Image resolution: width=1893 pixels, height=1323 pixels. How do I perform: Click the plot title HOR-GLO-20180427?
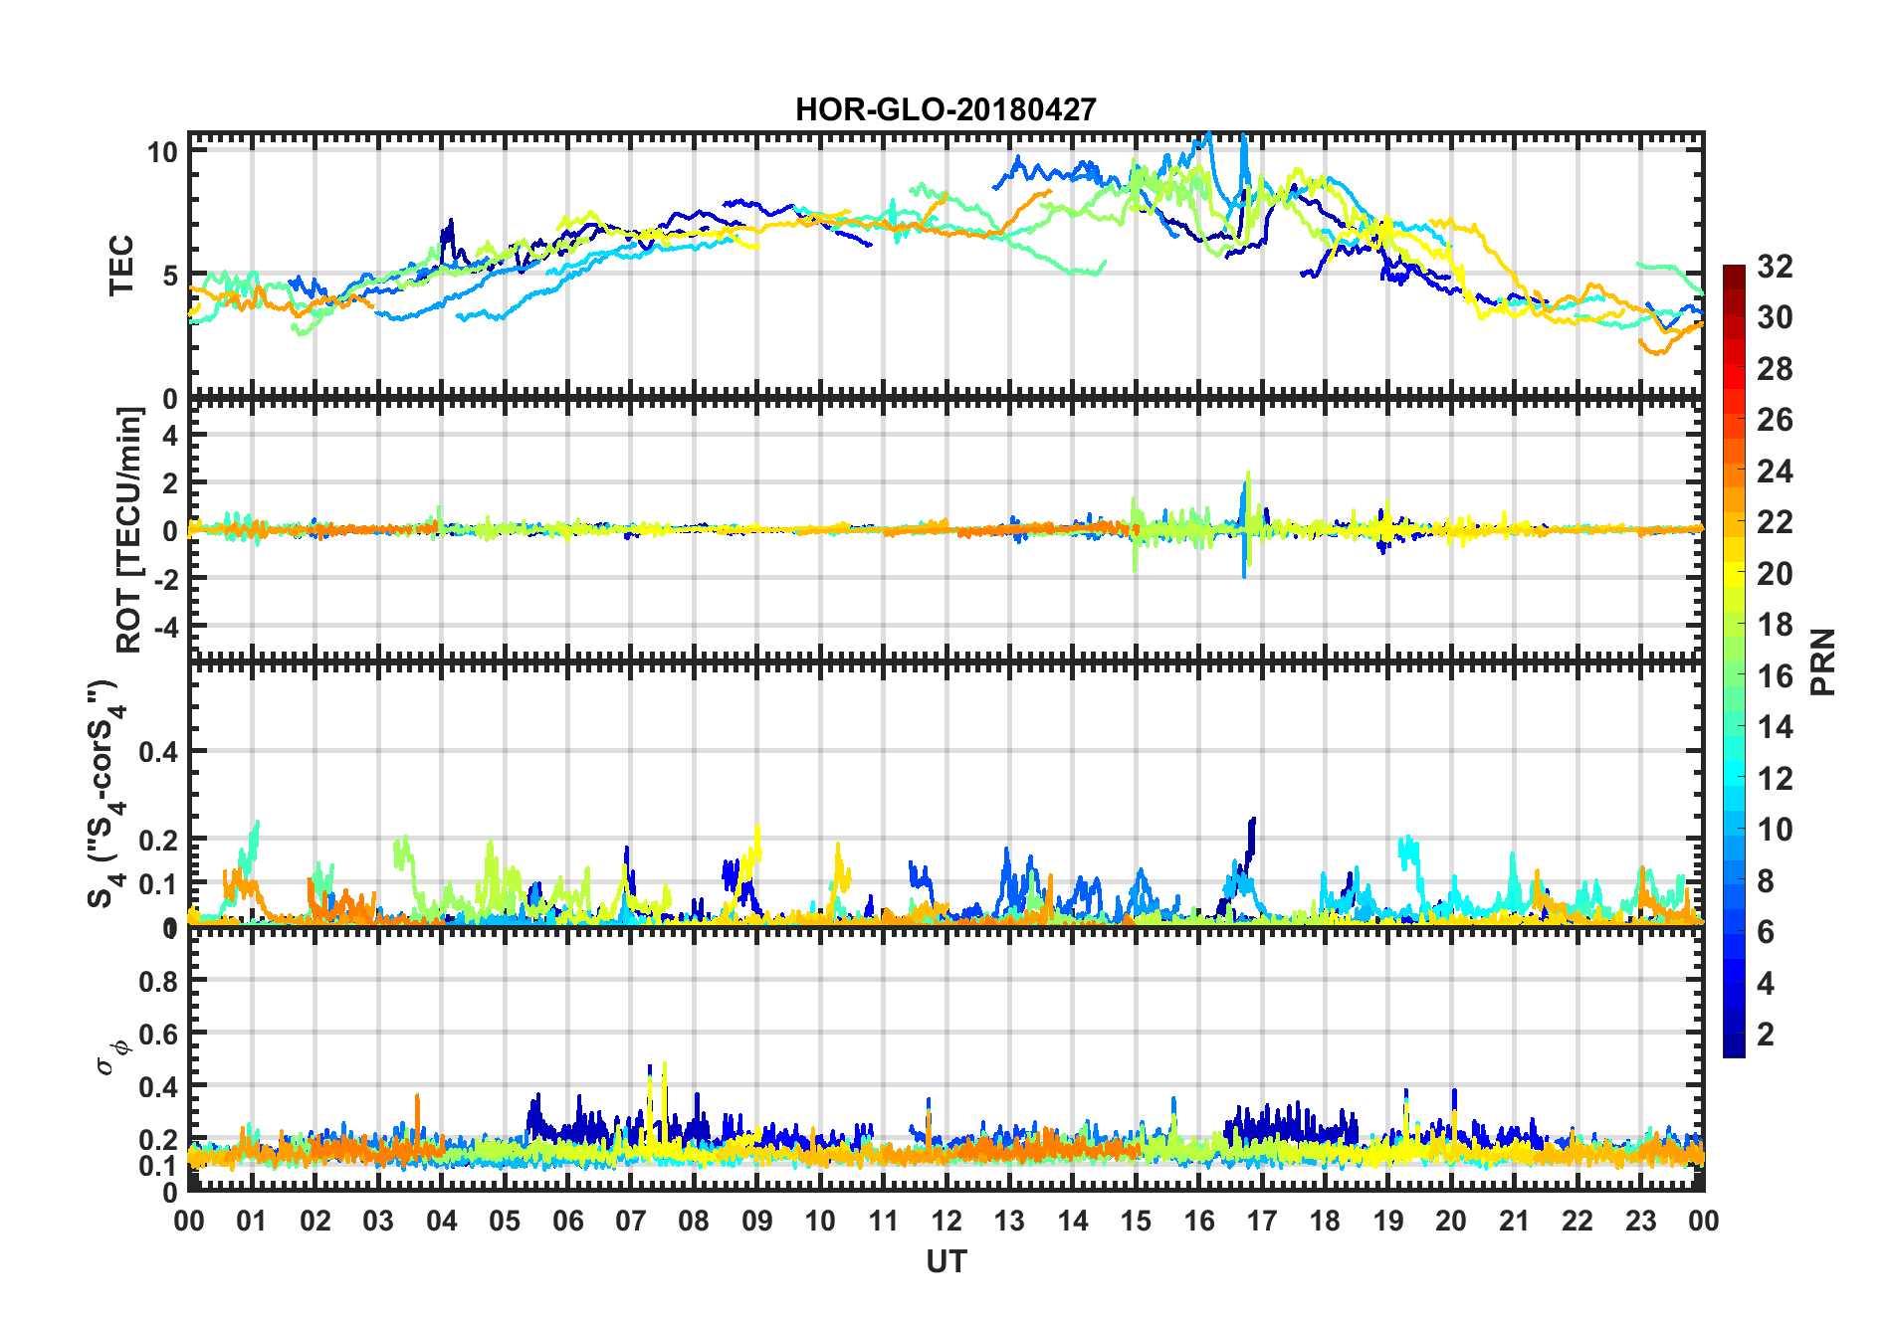point(946,109)
